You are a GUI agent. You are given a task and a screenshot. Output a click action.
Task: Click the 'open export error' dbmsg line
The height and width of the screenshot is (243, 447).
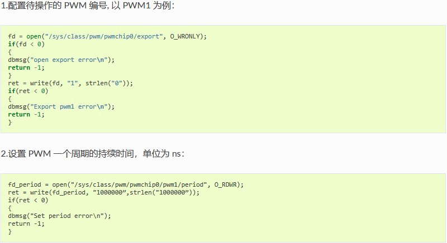point(61,60)
